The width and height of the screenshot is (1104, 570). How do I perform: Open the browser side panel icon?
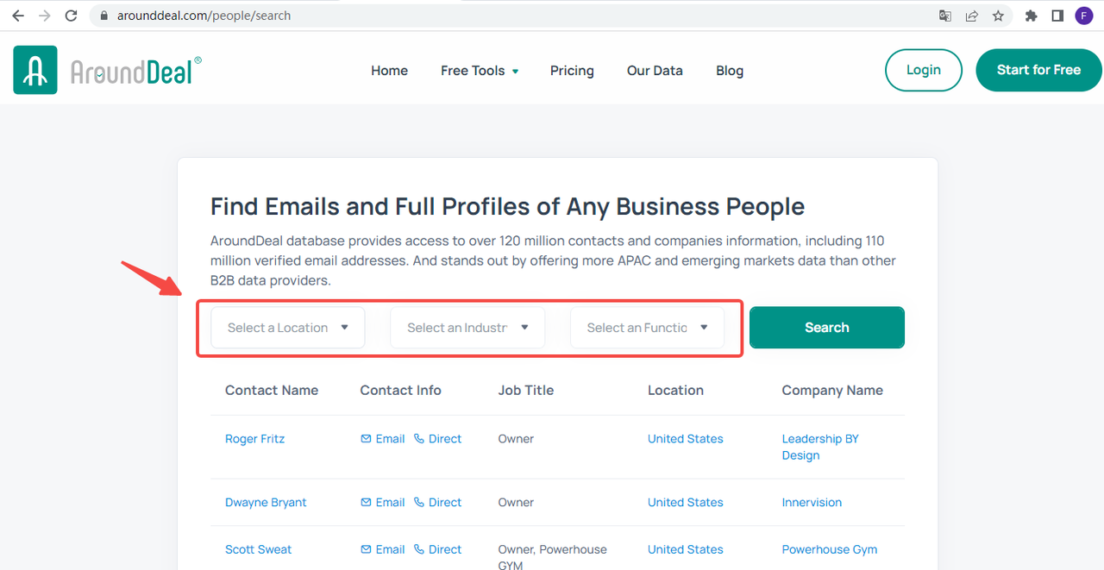[1057, 16]
